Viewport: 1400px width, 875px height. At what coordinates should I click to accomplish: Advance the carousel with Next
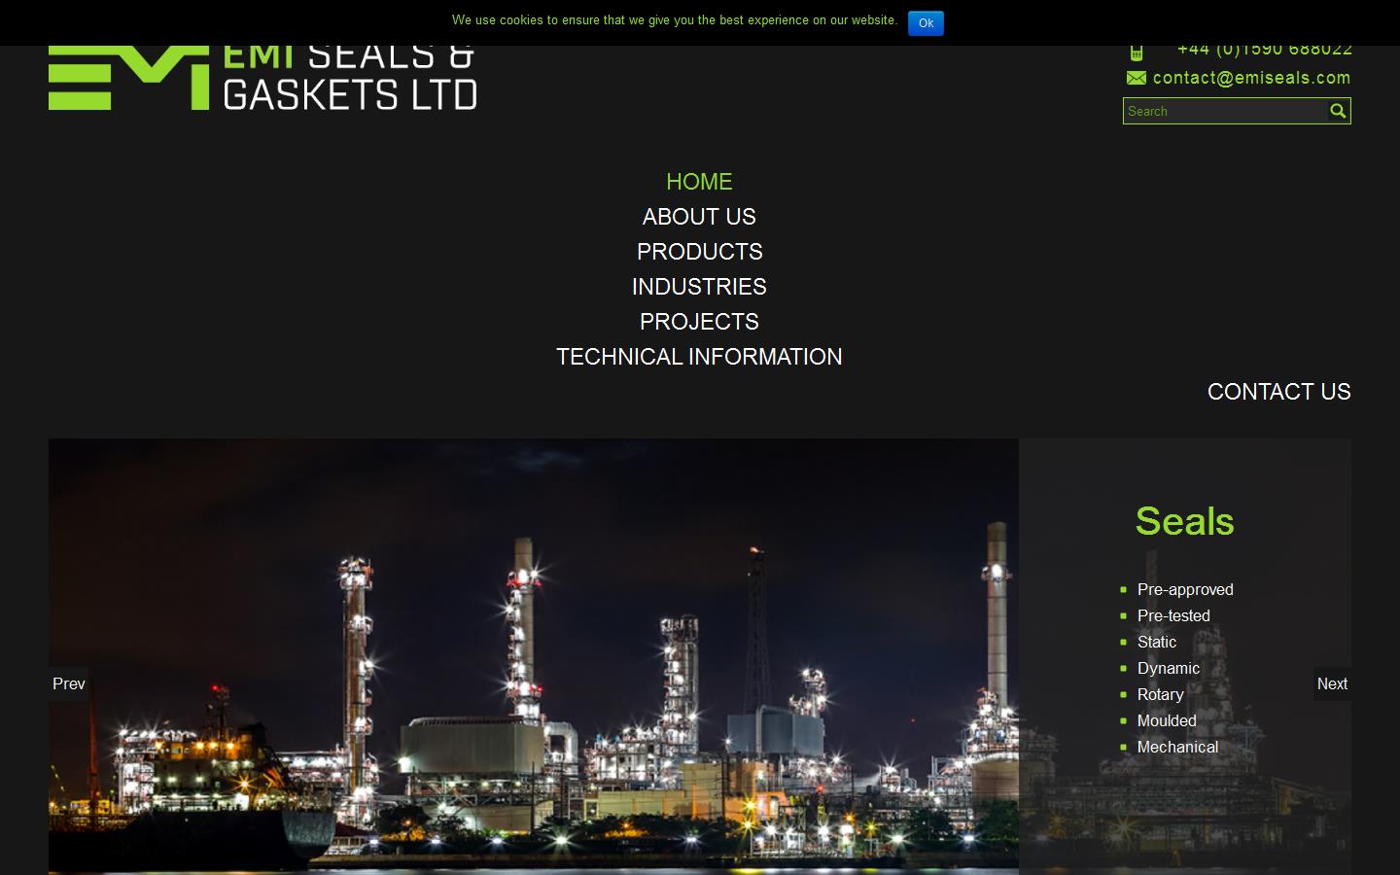[1332, 683]
